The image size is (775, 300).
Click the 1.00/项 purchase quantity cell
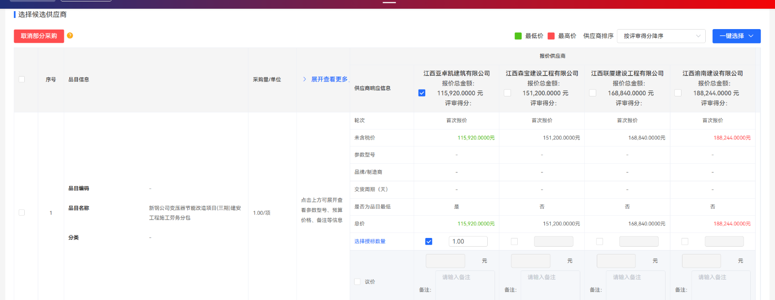click(262, 213)
